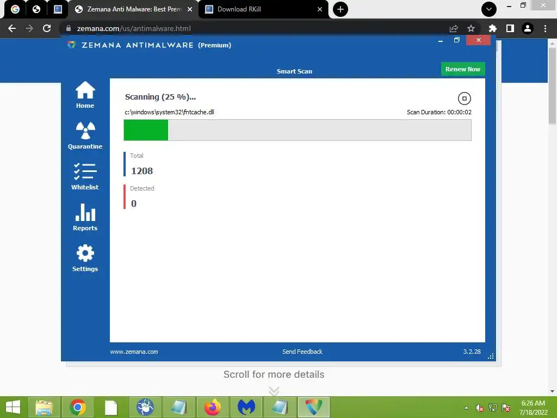Show hidden system tray icons
Screen dimensions: 557x418
click(466, 408)
